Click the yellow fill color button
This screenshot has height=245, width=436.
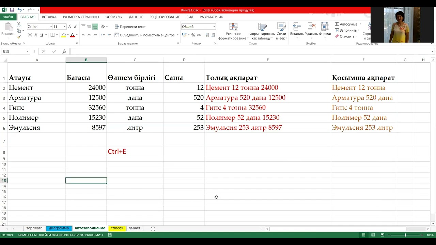click(x=63, y=35)
